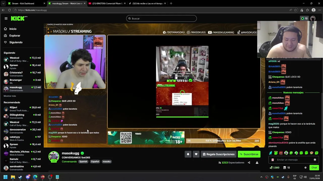Open OBS Studio from taskbar
The image size is (323, 181).
click(50, 177)
